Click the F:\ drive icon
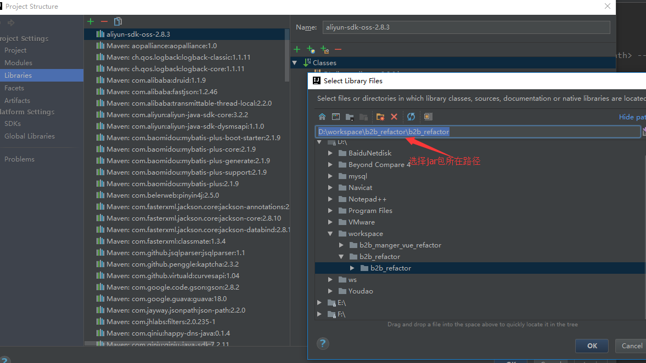 point(332,314)
